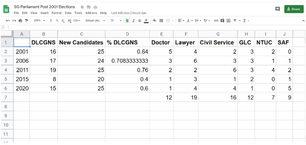Toggle strikethrough formatting
This screenshot has width=306, height=145.
139,20
